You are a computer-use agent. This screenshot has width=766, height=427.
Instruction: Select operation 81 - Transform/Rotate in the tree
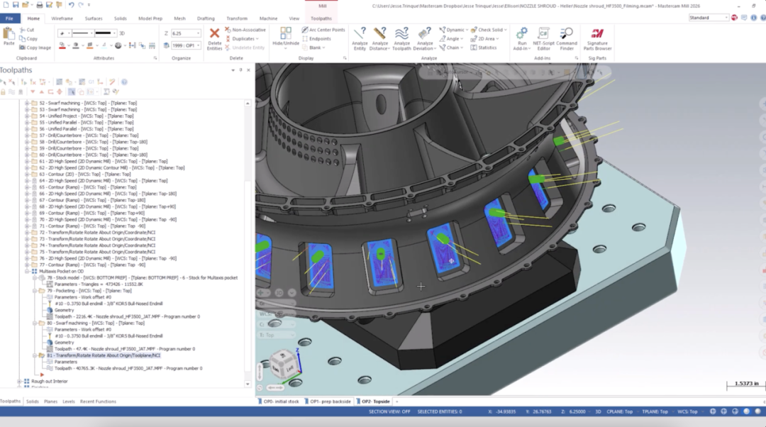[104, 355]
